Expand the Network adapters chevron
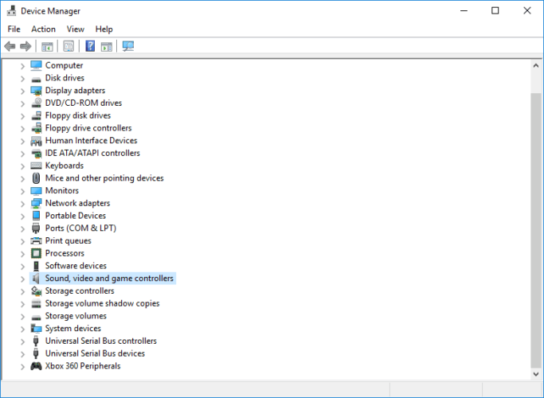 22,204
